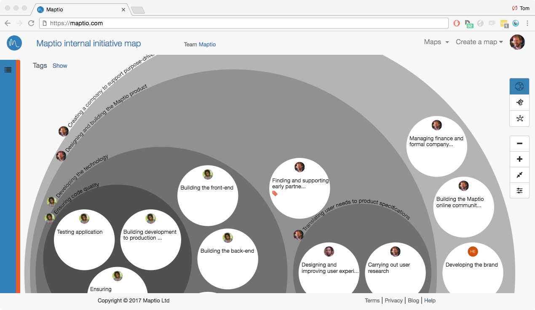This screenshot has width=535, height=310.
Task: Click avatar beside Developing the technology label
Action: (x=52, y=202)
